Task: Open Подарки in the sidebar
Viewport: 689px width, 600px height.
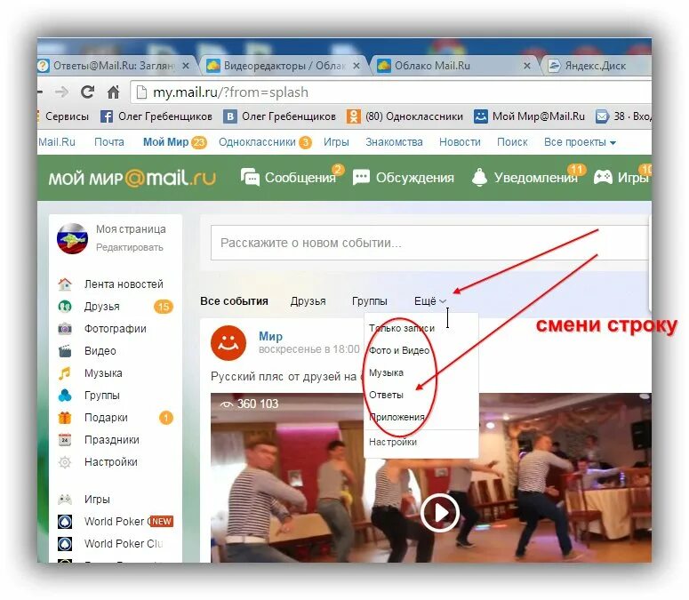Action: (x=92, y=417)
